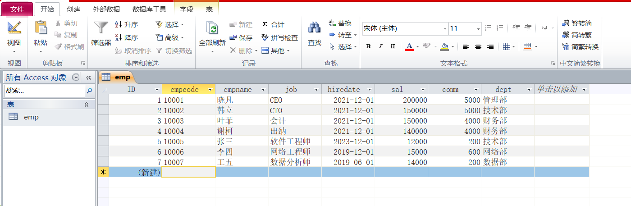
Task: Click the search magnifier in navigation pane
Action: (x=89, y=91)
